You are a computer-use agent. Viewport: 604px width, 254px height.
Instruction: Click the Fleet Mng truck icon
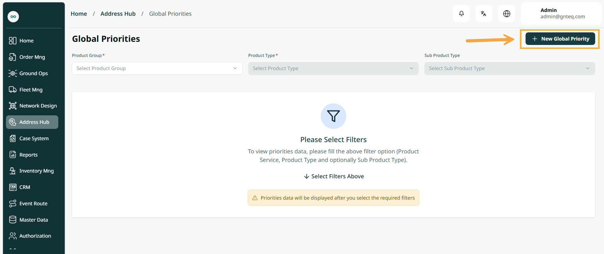[13, 90]
